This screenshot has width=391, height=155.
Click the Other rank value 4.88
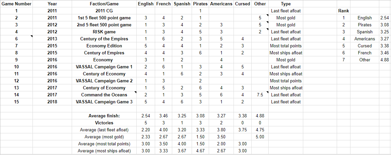pyautogui.click(x=385, y=60)
